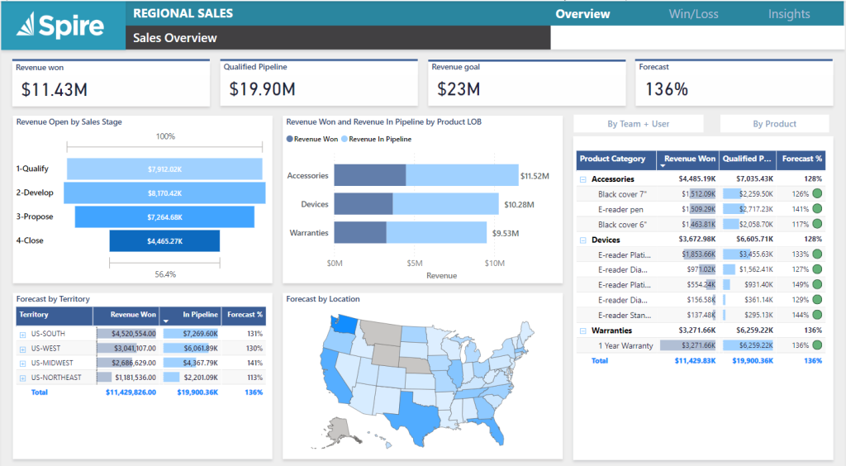Click green status dot for Black cover 7"

pyautogui.click(x=817, y=193)
